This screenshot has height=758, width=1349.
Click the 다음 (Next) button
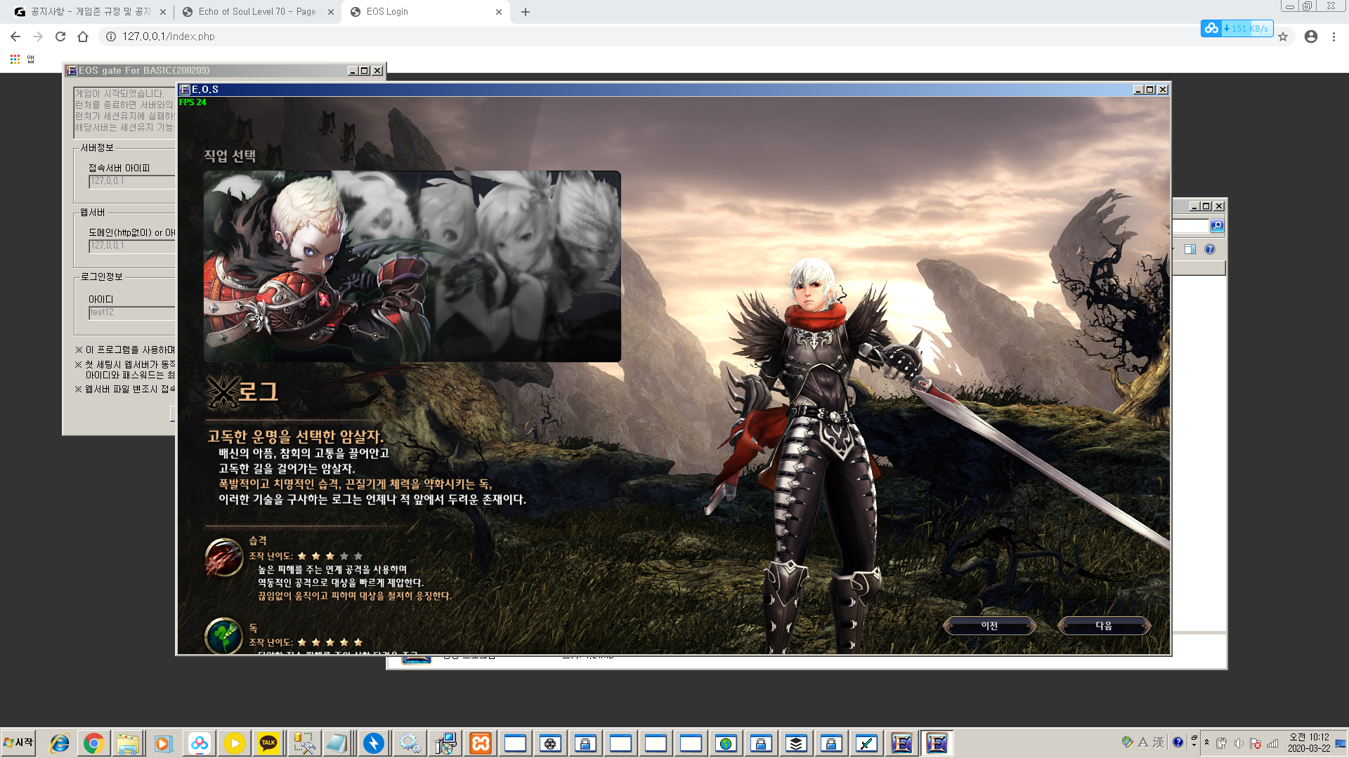tap(1103, 625)
